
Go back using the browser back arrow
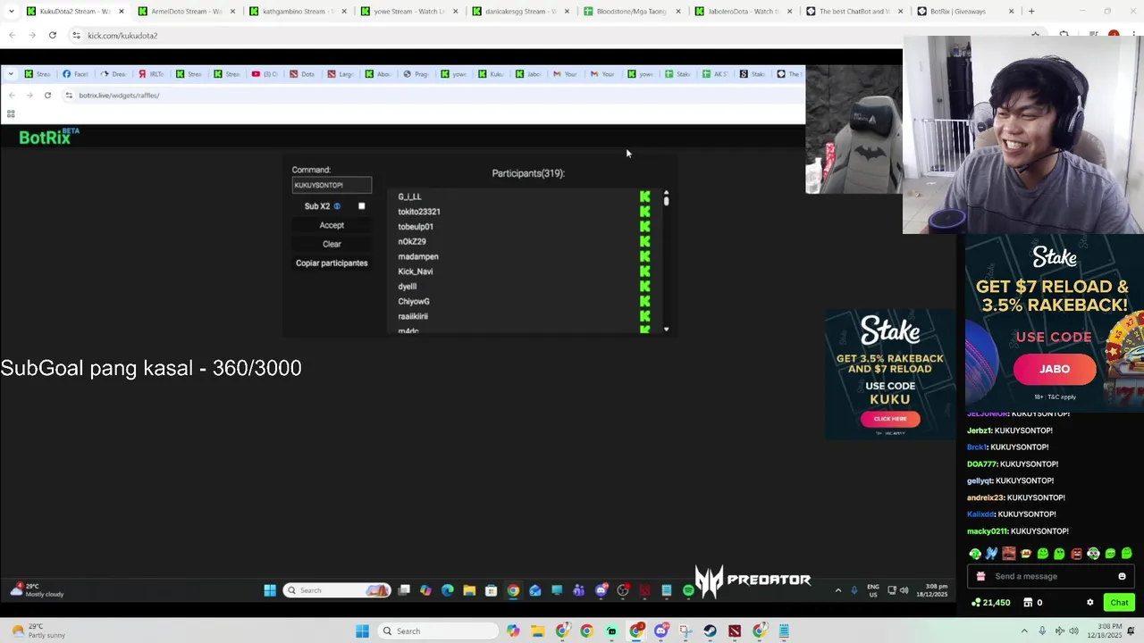[x=12, y=35]
